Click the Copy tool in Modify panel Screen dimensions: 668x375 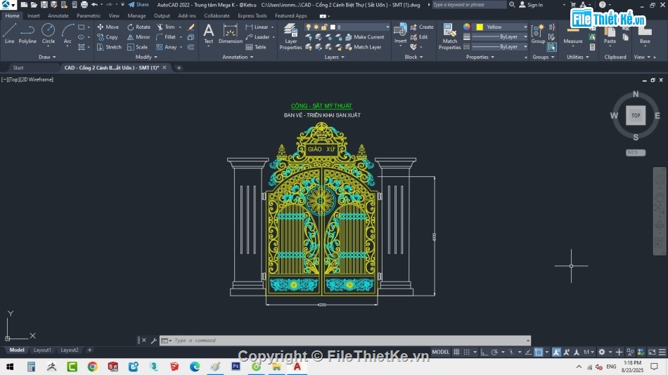108,37
